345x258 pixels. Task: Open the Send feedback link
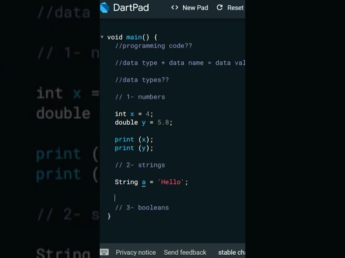click(x=185, y=252)
